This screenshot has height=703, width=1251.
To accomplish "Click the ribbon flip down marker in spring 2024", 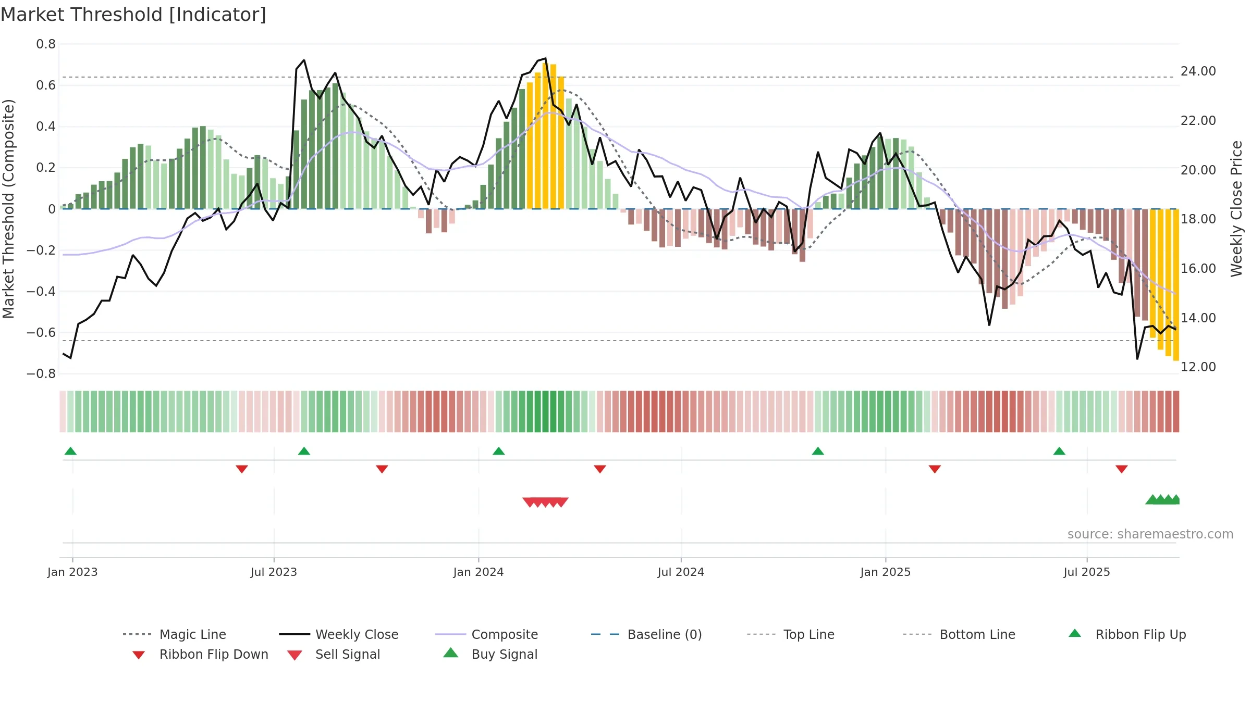I will pos(600,469).
